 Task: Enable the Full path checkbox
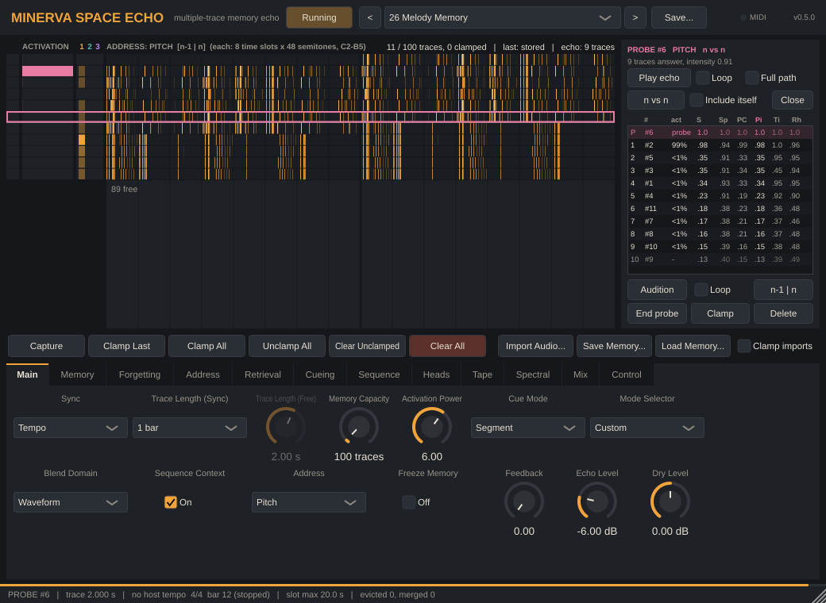(751, 78)
